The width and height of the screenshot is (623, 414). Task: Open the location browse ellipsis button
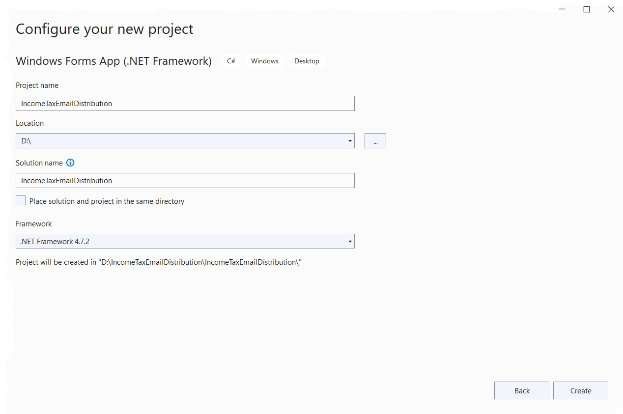[x=375, y=141]
